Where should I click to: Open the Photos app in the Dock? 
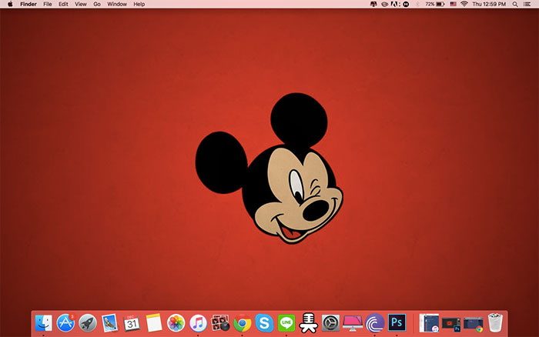coord(176,323)
